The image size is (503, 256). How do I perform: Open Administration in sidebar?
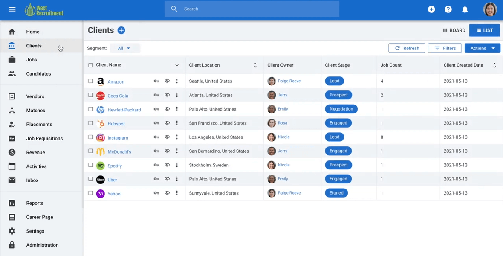[x=42, y=245]
